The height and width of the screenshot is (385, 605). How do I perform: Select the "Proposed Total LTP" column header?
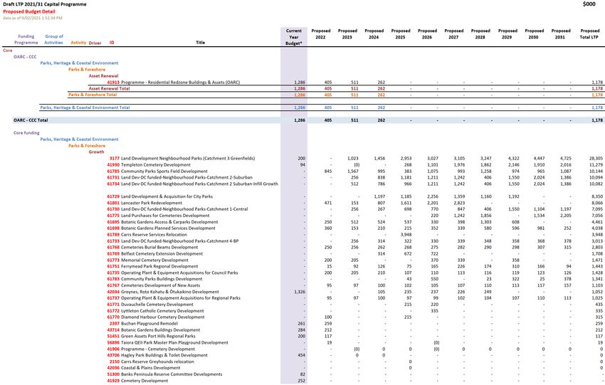tap(589, 34)
